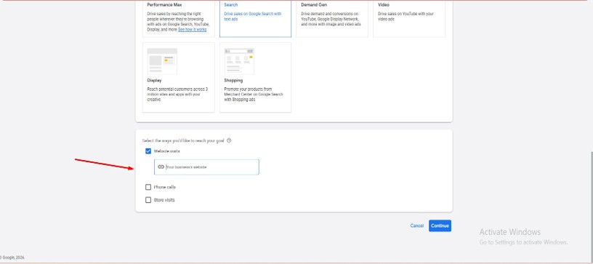Tick the Store visits checkbox
The height and width of the screenshot is (264, 593).
pos(148,200)
